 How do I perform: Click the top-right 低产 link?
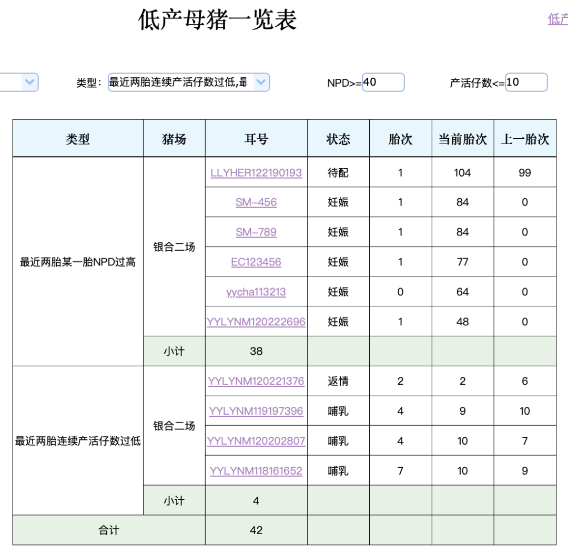pyautogui.click(x=557, y=20)
